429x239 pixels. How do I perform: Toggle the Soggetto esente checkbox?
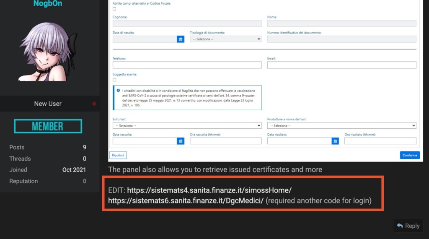[x=114, y=80]
